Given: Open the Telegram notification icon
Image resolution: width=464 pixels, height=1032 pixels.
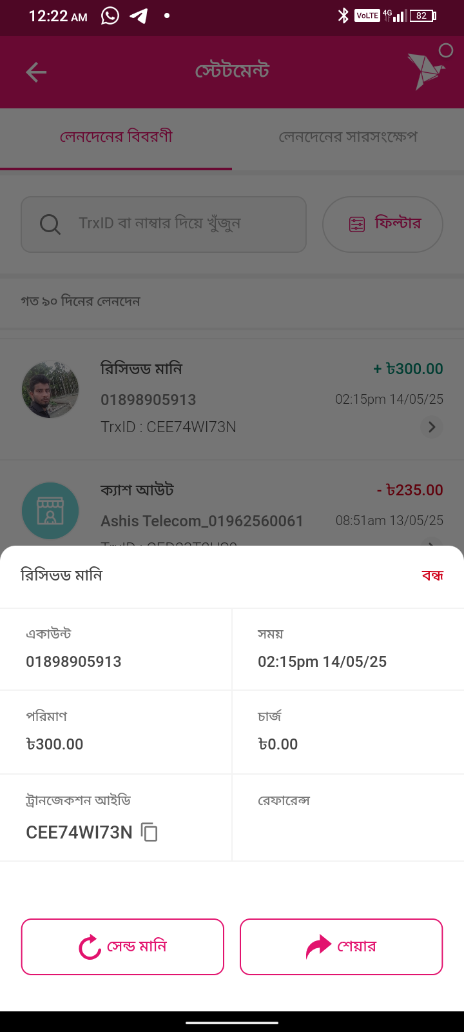Looking at the screenshot, I should coord(139,16).
